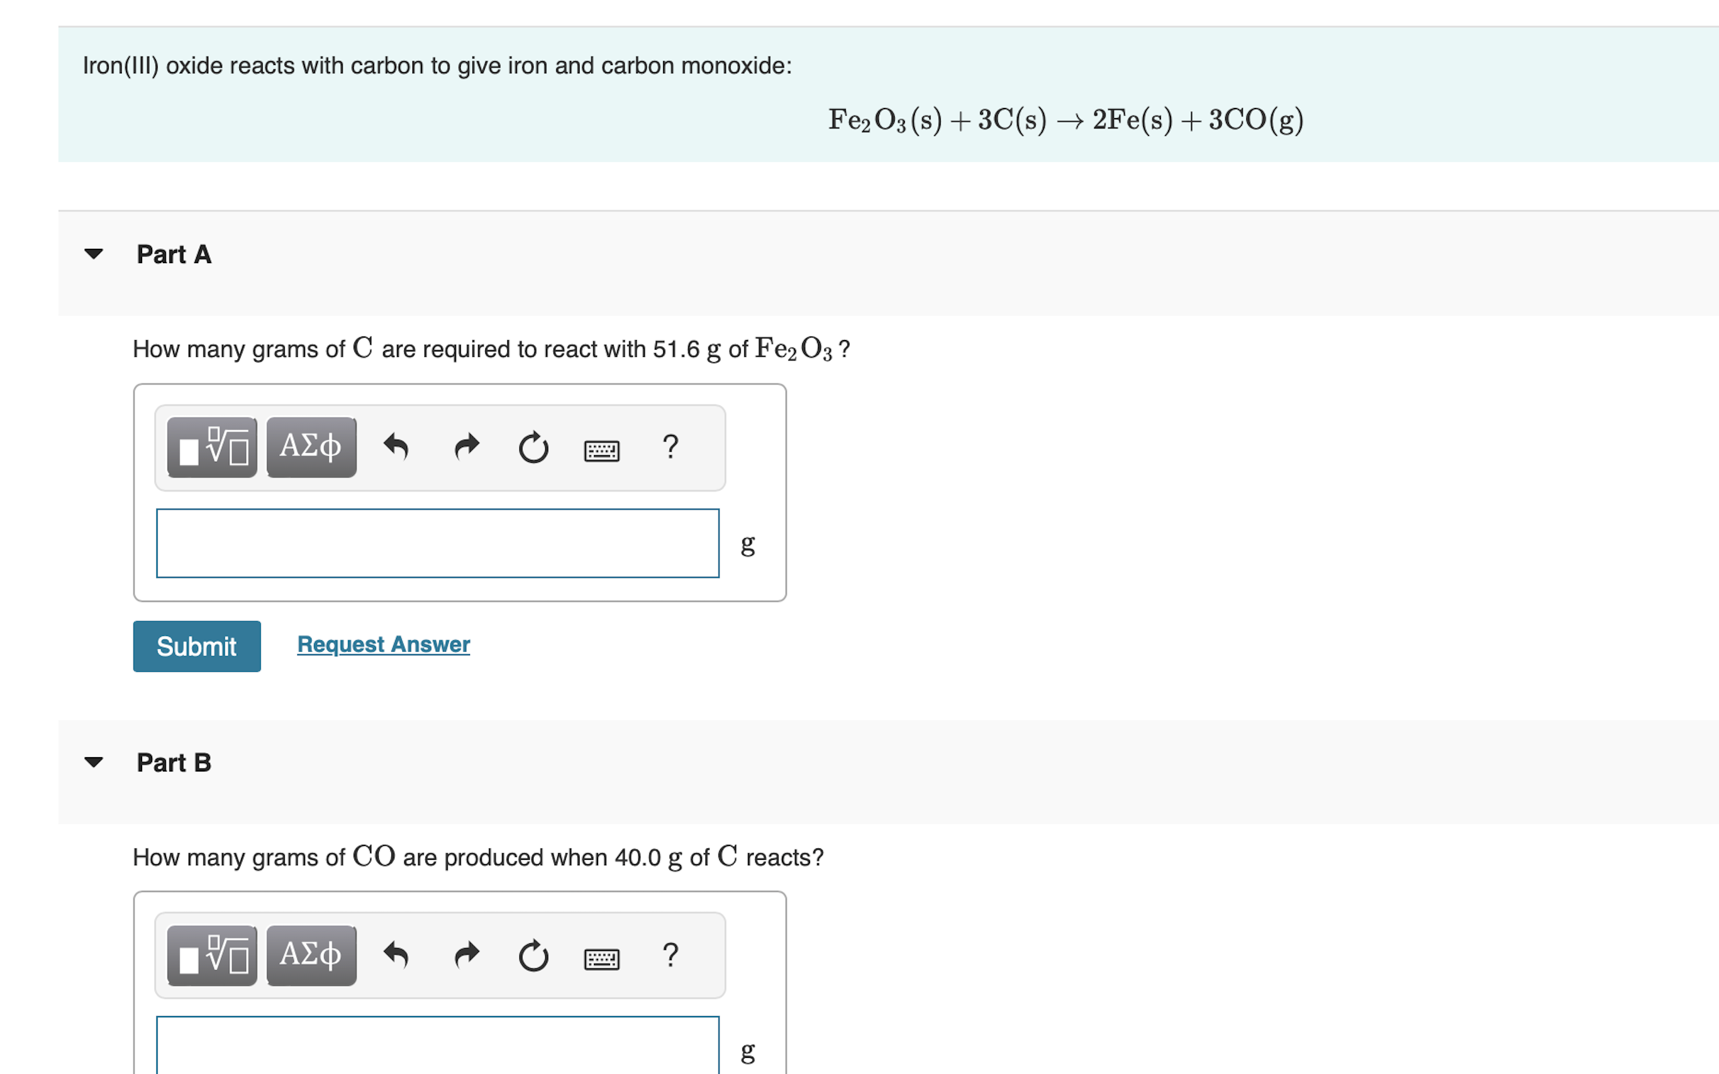Collapse the Part B section

tap(94, 761)
